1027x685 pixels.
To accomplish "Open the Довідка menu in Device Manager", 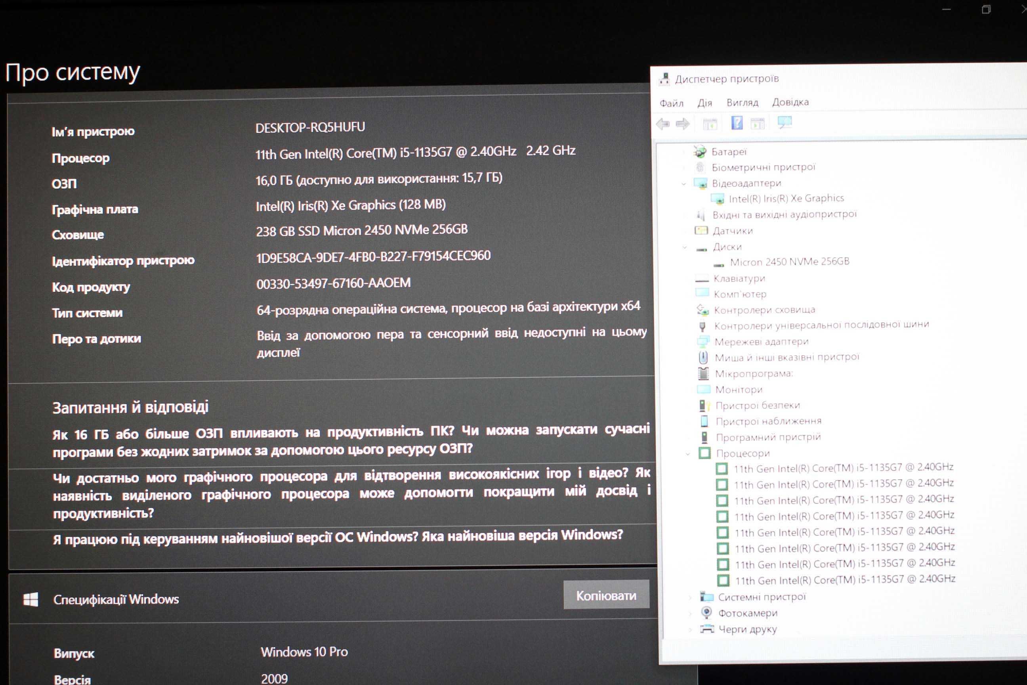I will (790, 102).
